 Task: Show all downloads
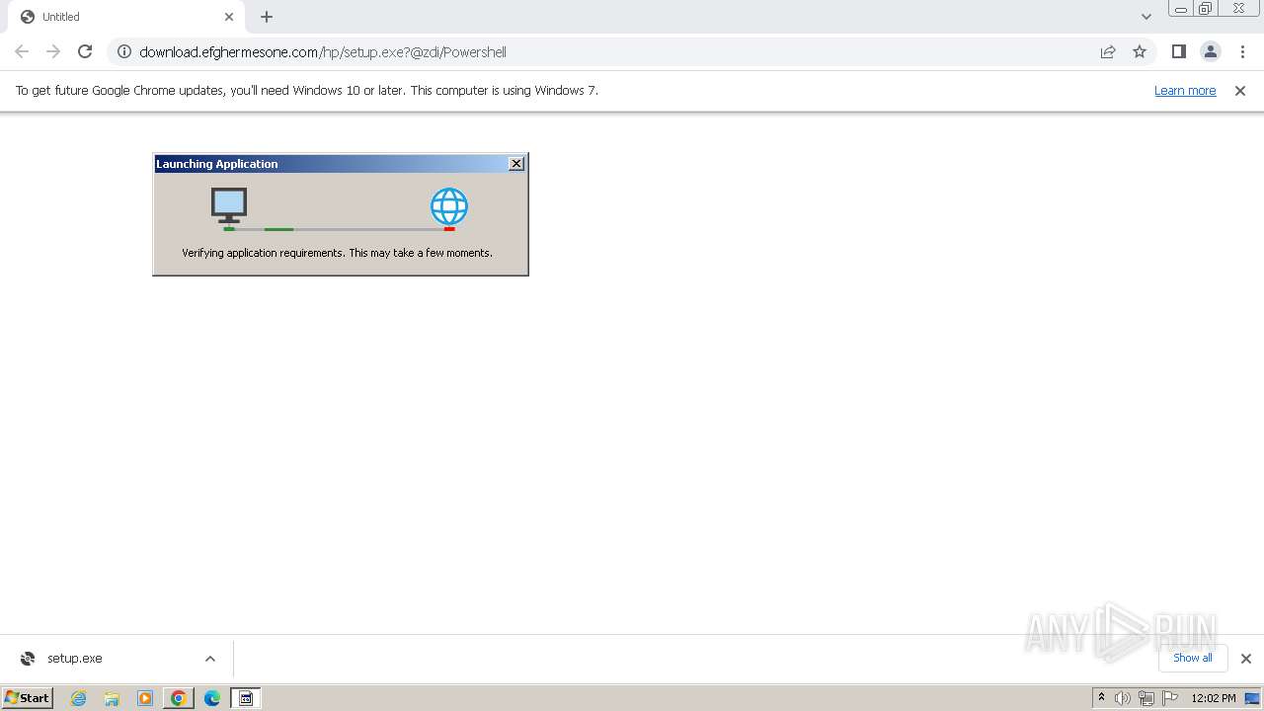coord(1192,658)
